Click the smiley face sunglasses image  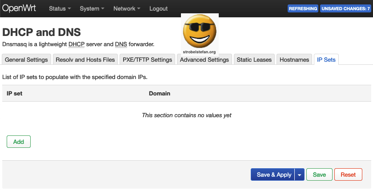tap(200, 31)
